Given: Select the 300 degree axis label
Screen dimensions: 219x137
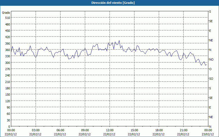Looking at the screenshot, I should click(x=8, y=63).
